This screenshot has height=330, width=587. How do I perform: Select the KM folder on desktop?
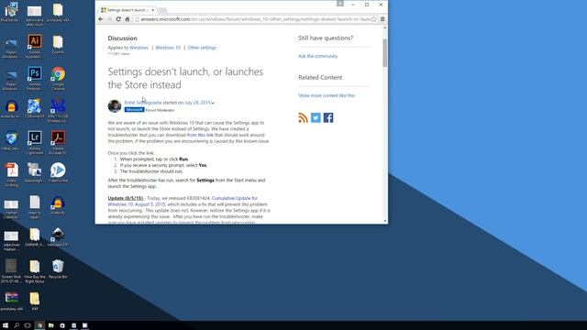pos(35,302)
